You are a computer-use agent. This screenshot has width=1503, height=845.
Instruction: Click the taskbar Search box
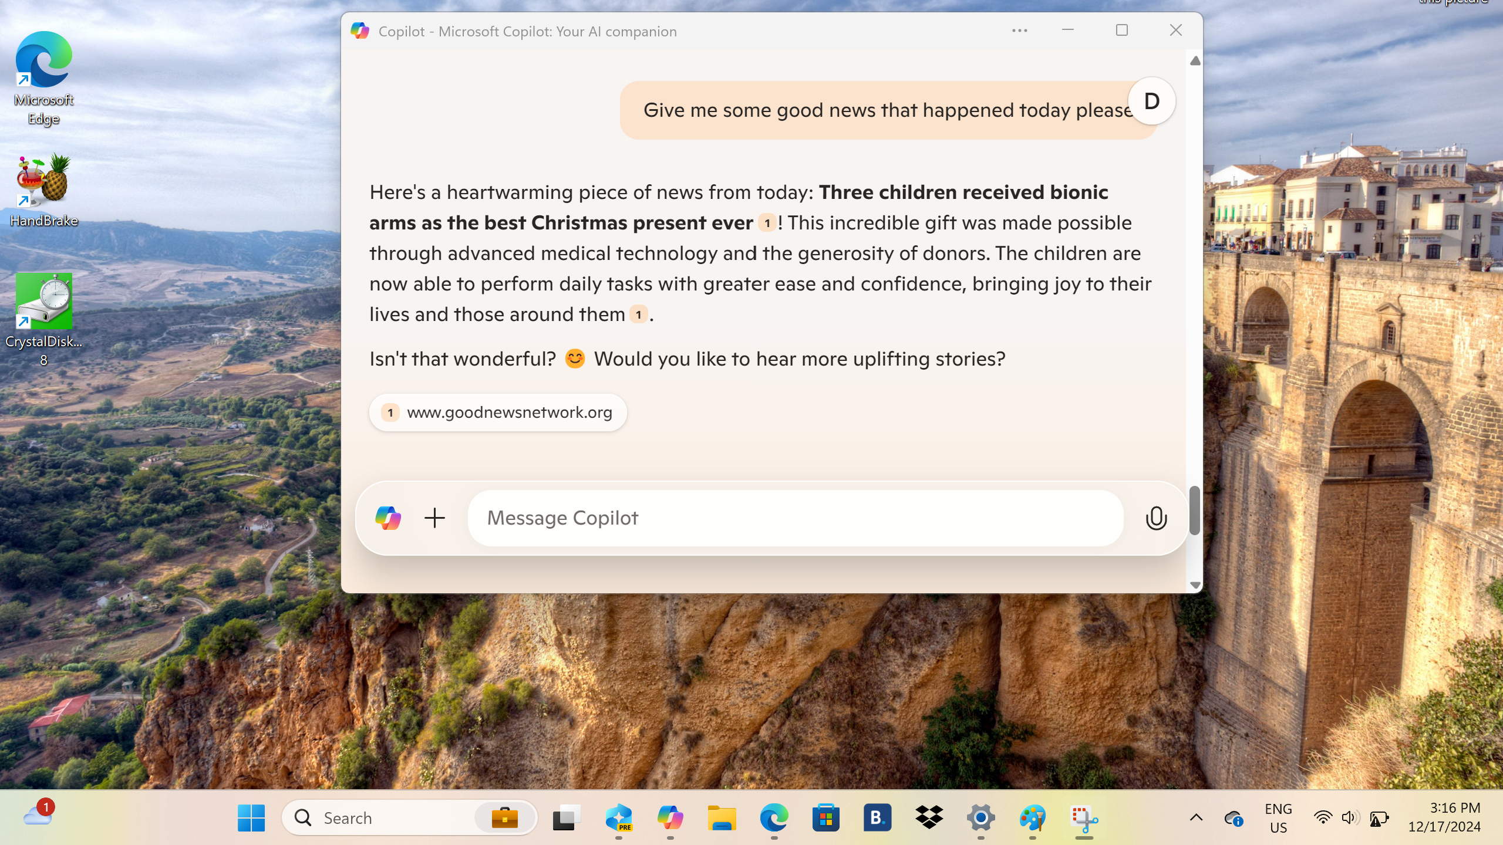coord(409,817)
